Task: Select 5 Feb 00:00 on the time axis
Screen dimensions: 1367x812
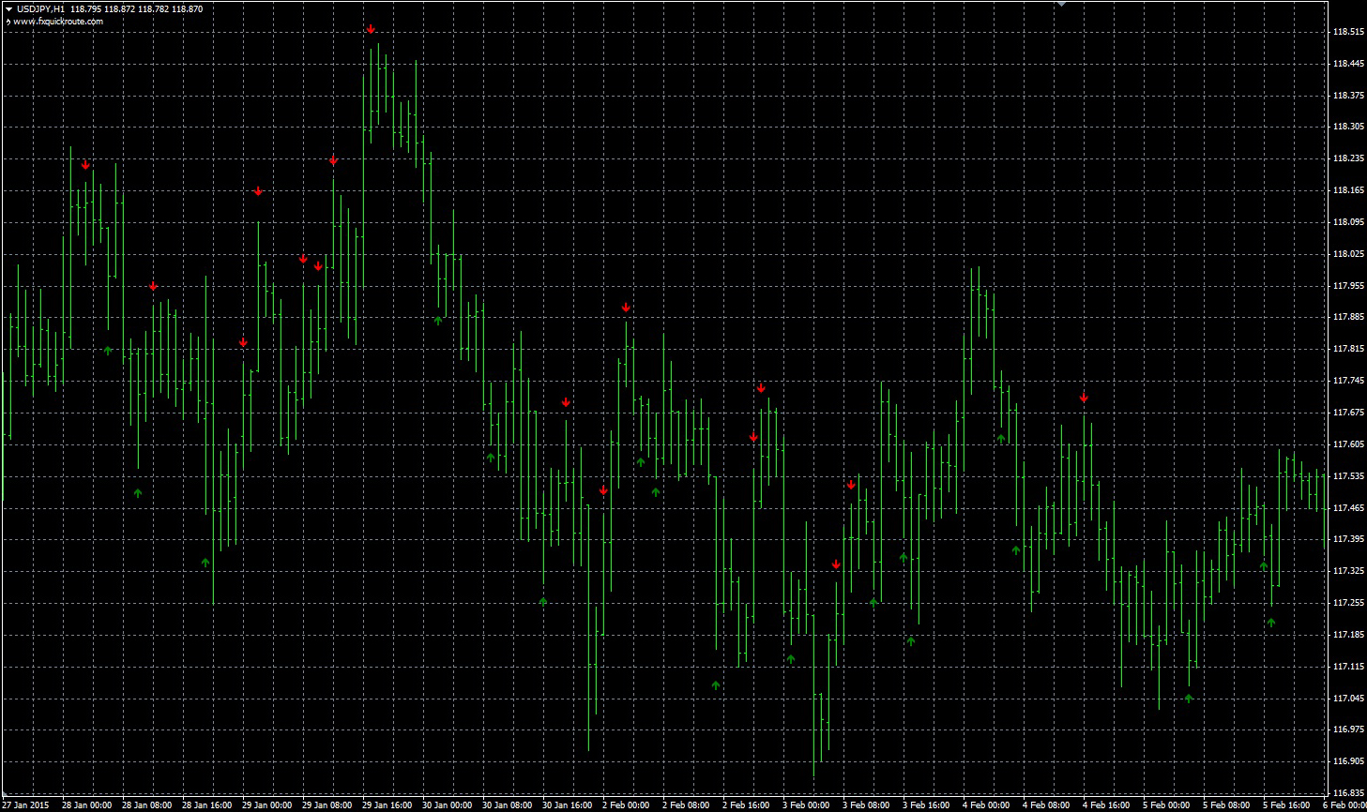Action: pos(1166,804)
